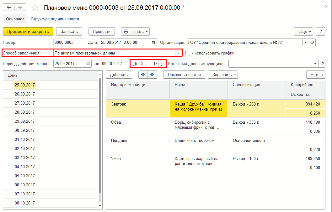Screen dimensions: 332x212
Task: Close the document with the X icon
Action: [x=326, y=7]
